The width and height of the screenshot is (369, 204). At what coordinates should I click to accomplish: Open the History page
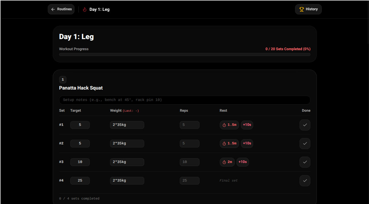click(x=308, y=9)
